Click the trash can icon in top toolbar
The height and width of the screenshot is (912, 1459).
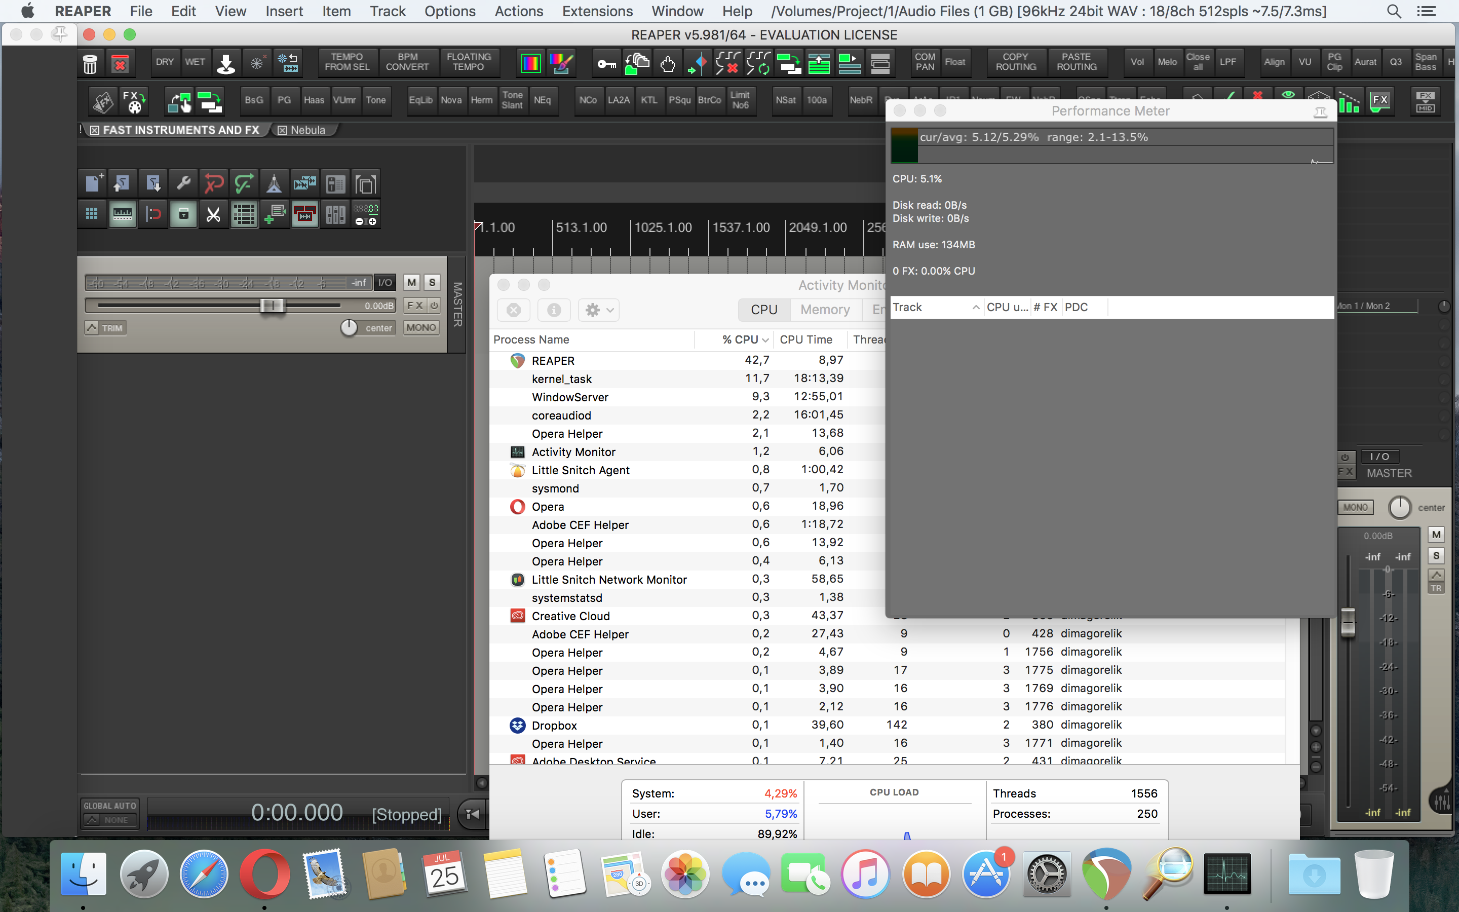(90, 63)
